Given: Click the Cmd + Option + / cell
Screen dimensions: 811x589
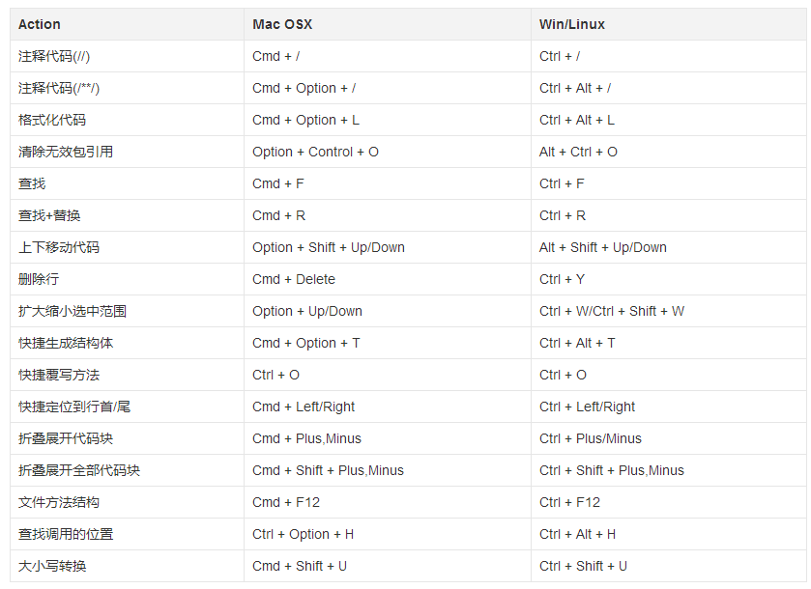Looking at the screenshot, I should [x=388, y=89].
